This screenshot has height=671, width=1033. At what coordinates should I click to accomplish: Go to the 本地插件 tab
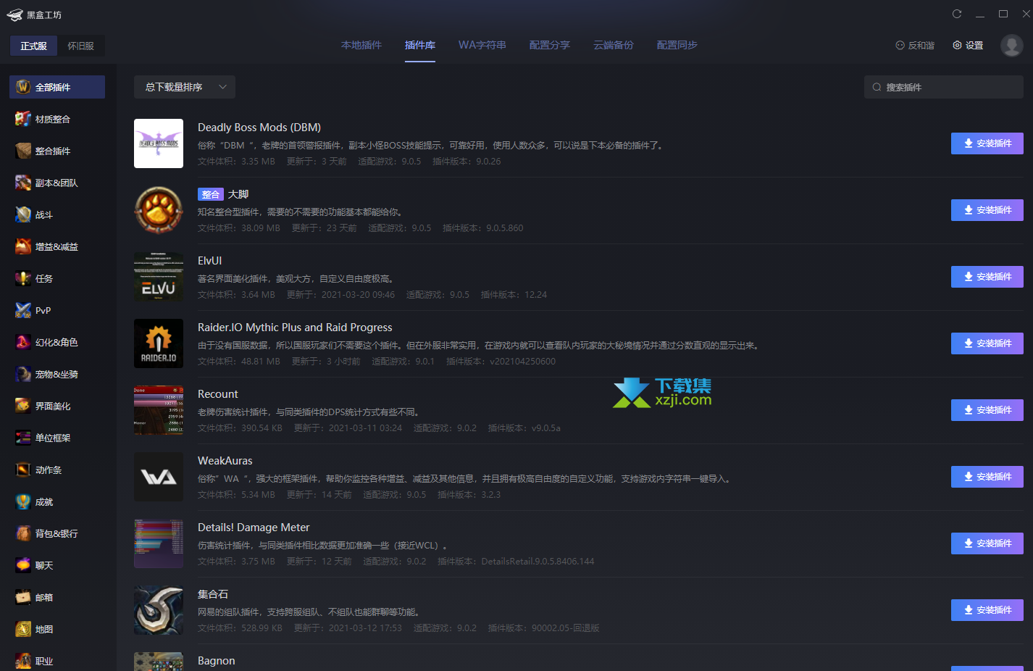[x=361, y=45]
